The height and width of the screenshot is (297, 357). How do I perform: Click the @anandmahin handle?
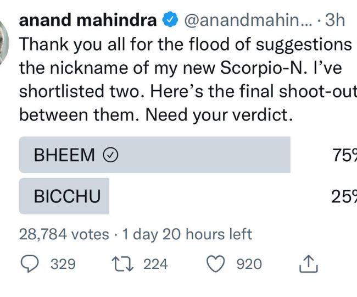248,21
